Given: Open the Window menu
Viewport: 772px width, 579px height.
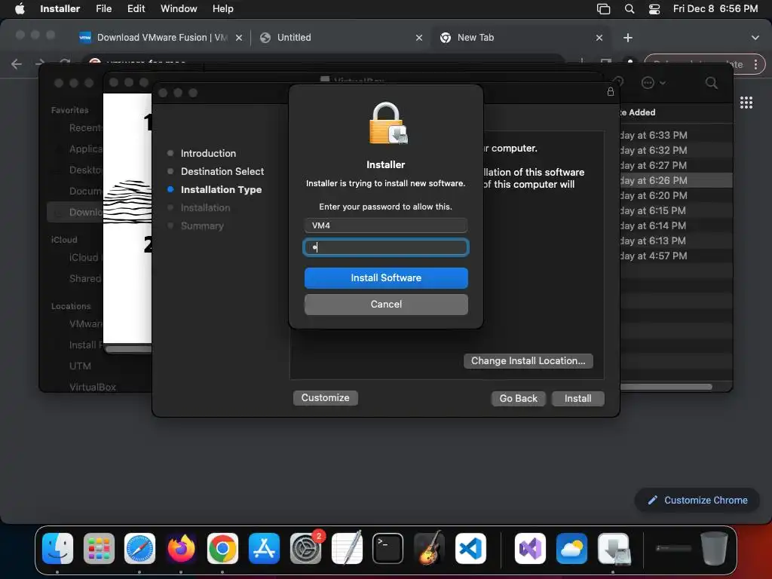Looking at the screenshot, I should (179, 8).
